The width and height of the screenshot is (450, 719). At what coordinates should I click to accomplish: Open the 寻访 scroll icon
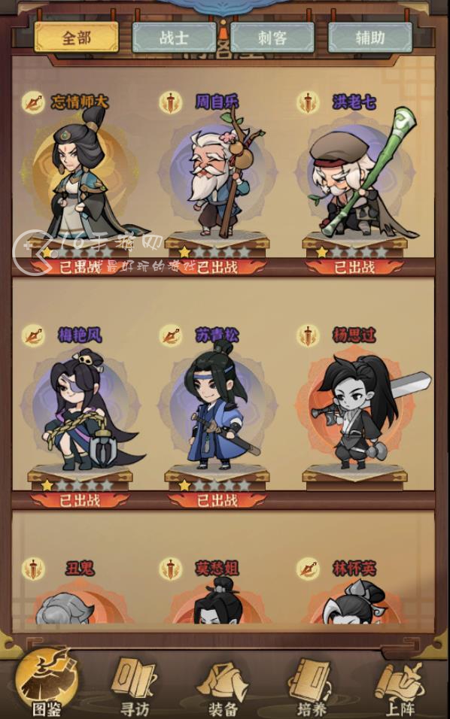pos(135,686)
